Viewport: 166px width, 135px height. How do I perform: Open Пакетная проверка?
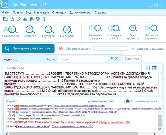coord(95,32)
